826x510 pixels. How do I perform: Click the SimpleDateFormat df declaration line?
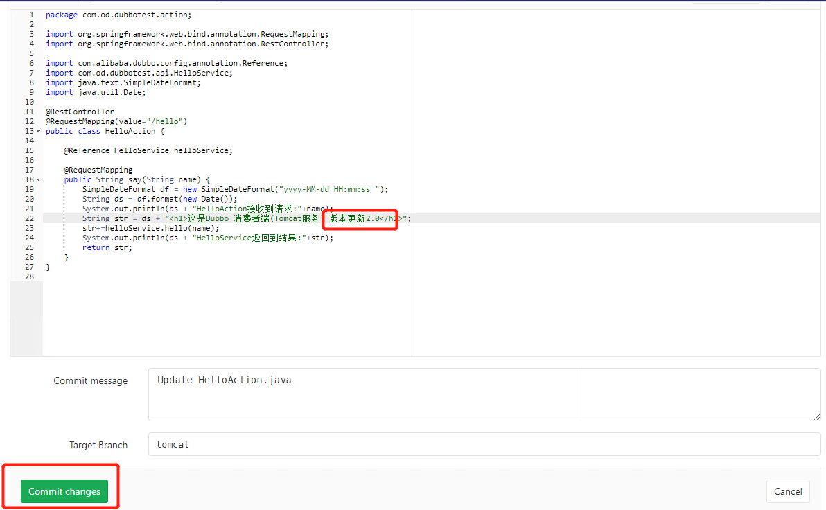click(235, 189)
